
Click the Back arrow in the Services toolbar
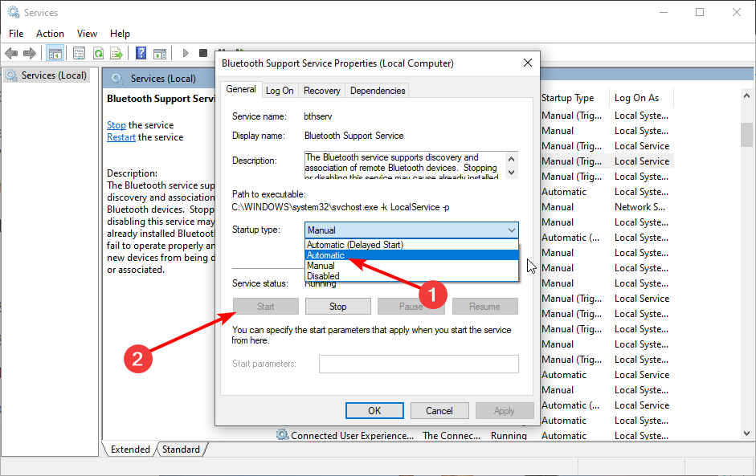pos(11,53)
